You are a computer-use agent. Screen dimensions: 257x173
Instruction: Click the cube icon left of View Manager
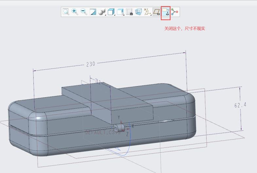click(x=120, y=12)
